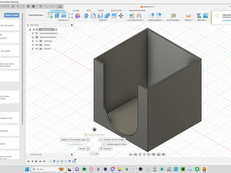Choose Rechteck mit zwei Punkten in marking menu
Viewport: 231px width, 173px height.
coord(112,140)
